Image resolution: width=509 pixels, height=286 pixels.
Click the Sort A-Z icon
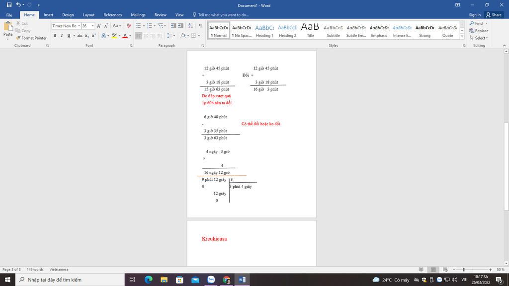tap(190, 26)
